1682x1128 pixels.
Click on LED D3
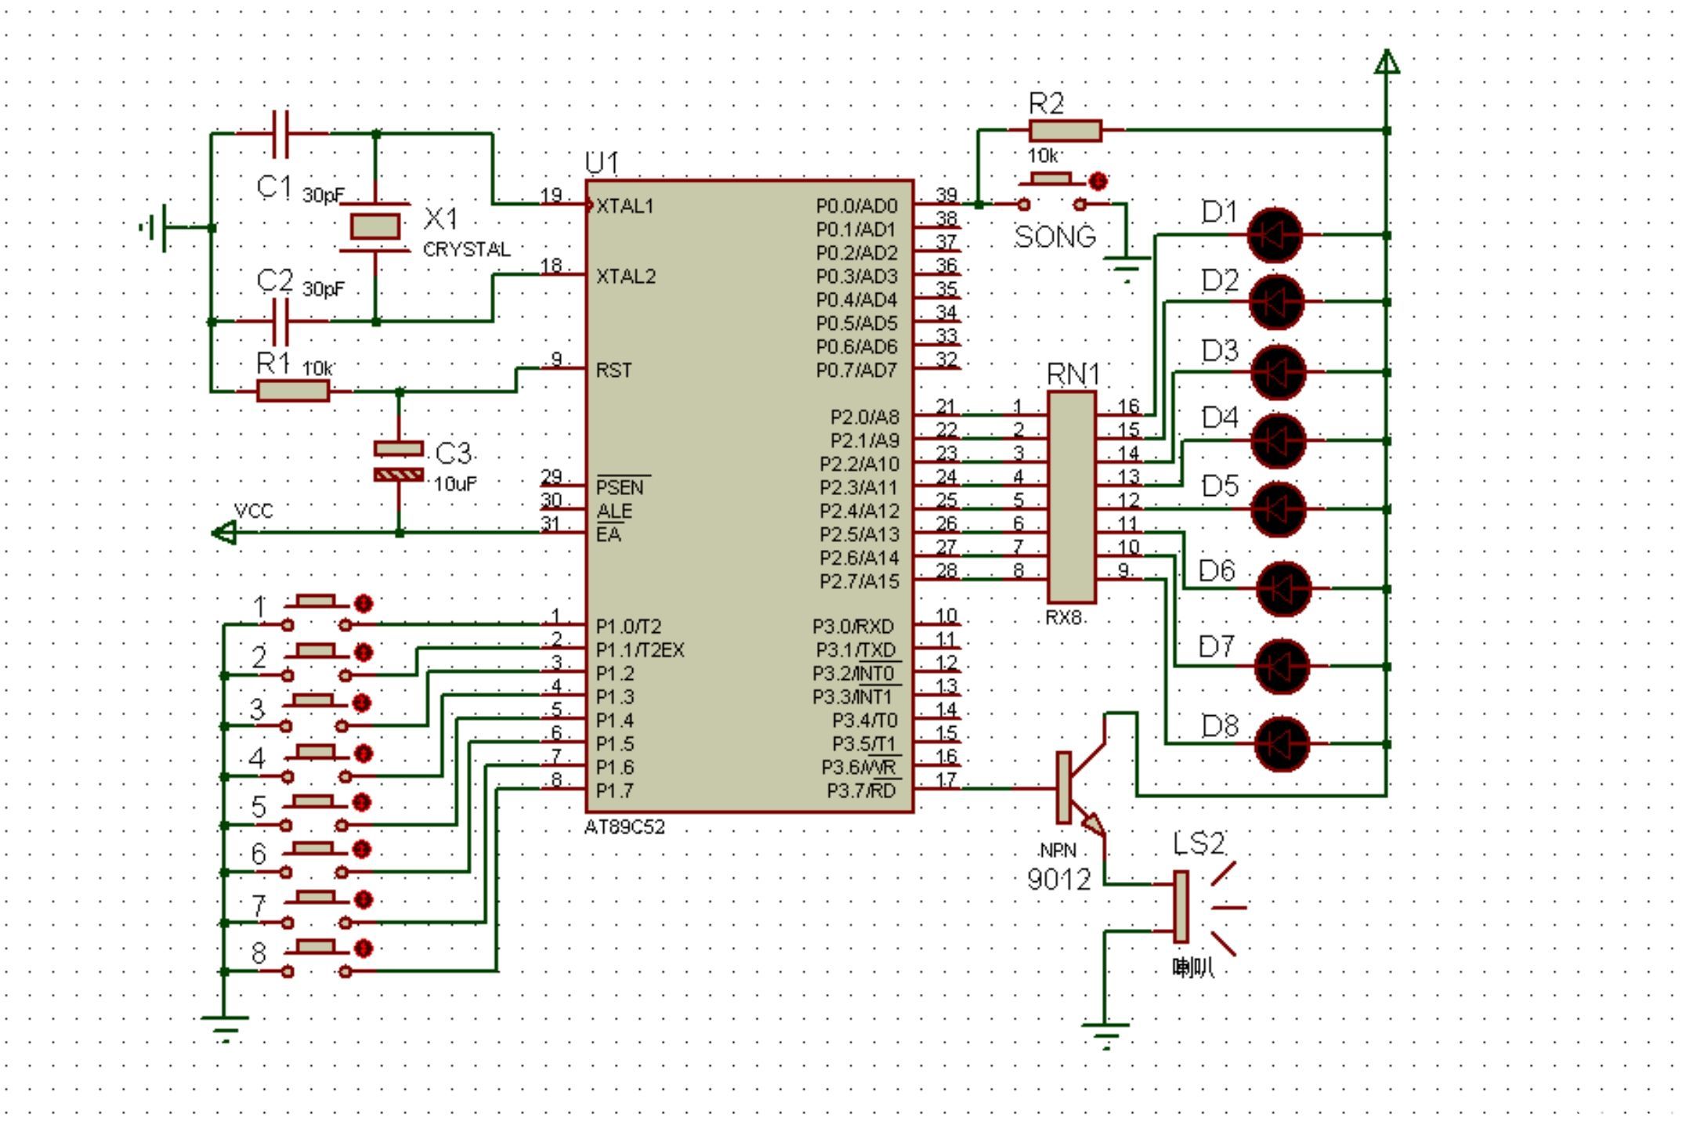(x=1279, y=372)
